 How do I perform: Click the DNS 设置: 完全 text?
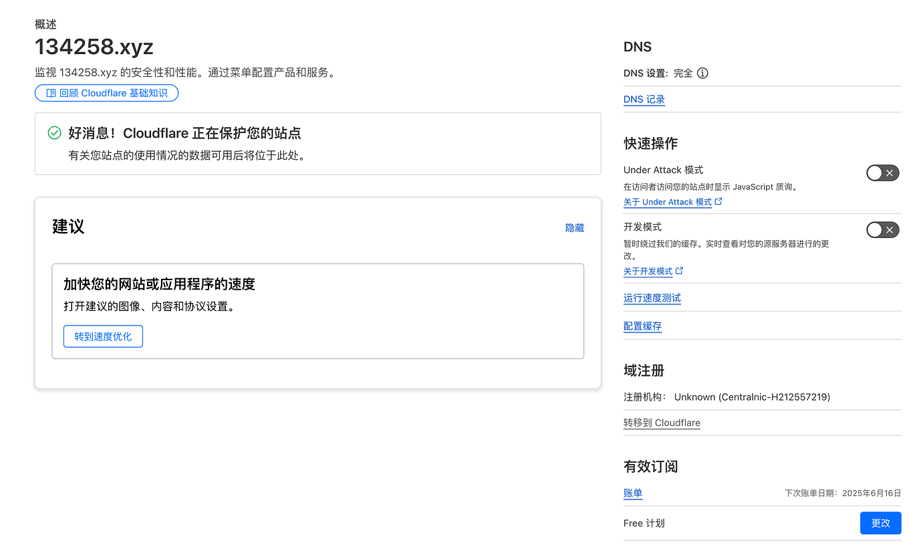coord(658,74)
